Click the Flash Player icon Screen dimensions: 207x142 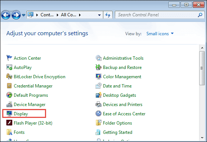click(x=9, y=123)
